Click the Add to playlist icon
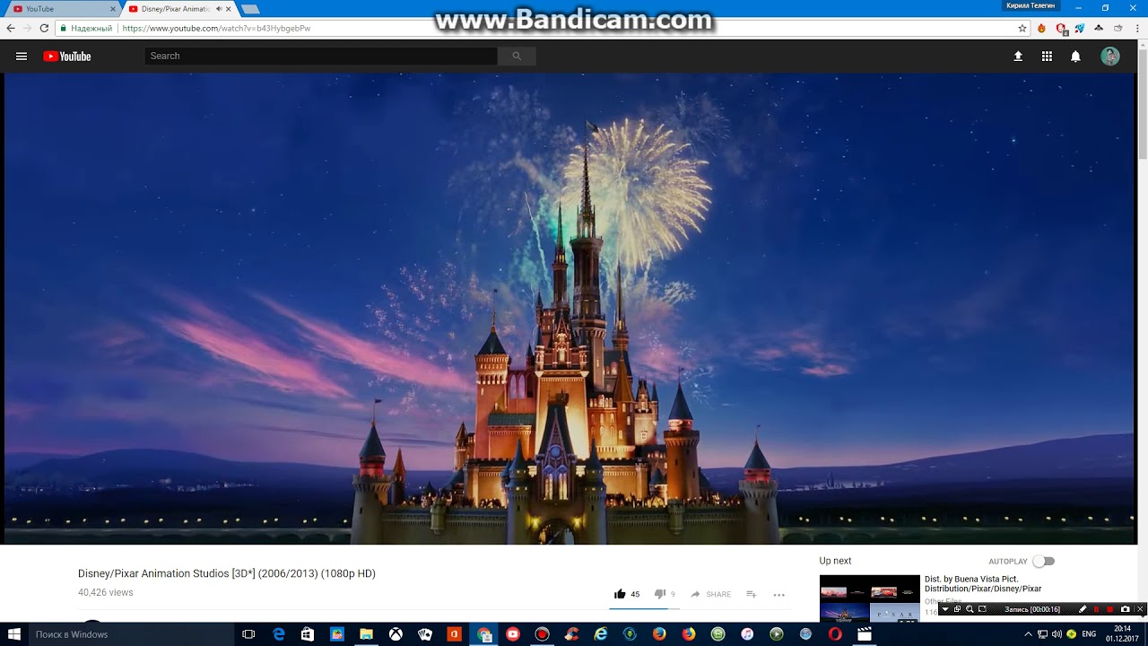 752,594
